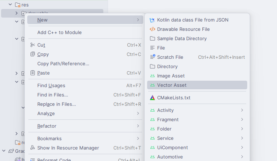Select Vector Asset from New menu
This screenshot has width=277, height=161.
point(172,85)
